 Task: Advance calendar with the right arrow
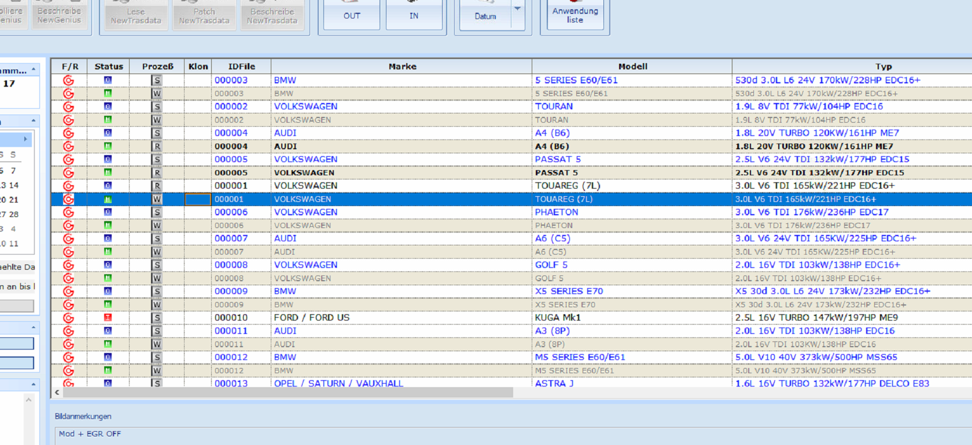(x=25, y=139)
